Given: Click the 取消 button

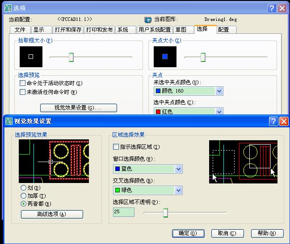Looking at the screenshot, I should click(227, 233).
